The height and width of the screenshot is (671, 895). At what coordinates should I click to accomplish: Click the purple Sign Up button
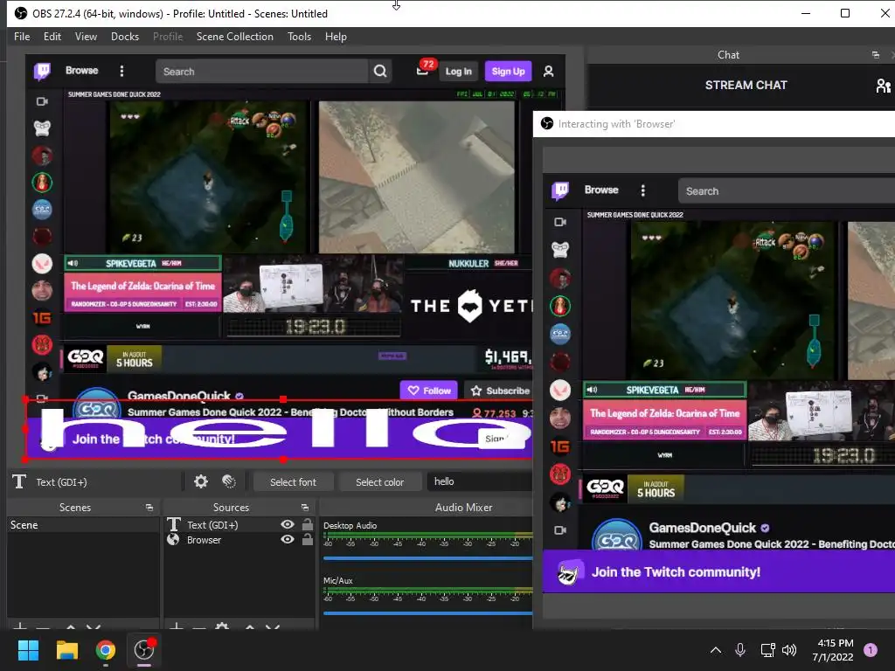(x=508, y=72)
